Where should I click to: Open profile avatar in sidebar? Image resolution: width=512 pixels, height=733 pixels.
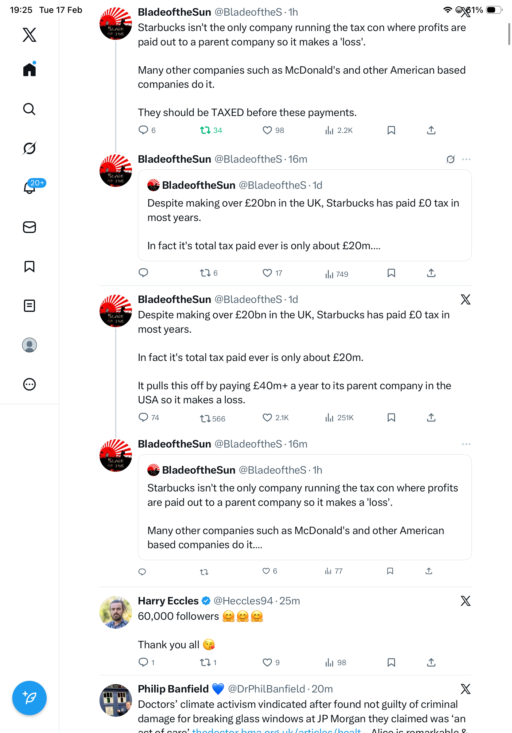(x=29, y=345)
